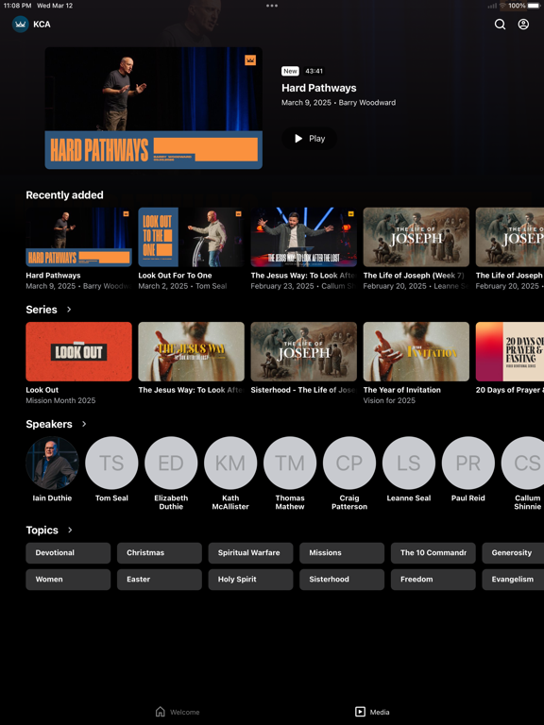Switch to the Media tab
The height and width of the screenshot is (725, 544).
coord(372,712)
